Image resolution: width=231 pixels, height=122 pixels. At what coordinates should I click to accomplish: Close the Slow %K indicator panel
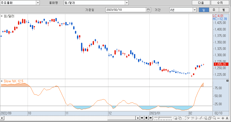point(227,81)
